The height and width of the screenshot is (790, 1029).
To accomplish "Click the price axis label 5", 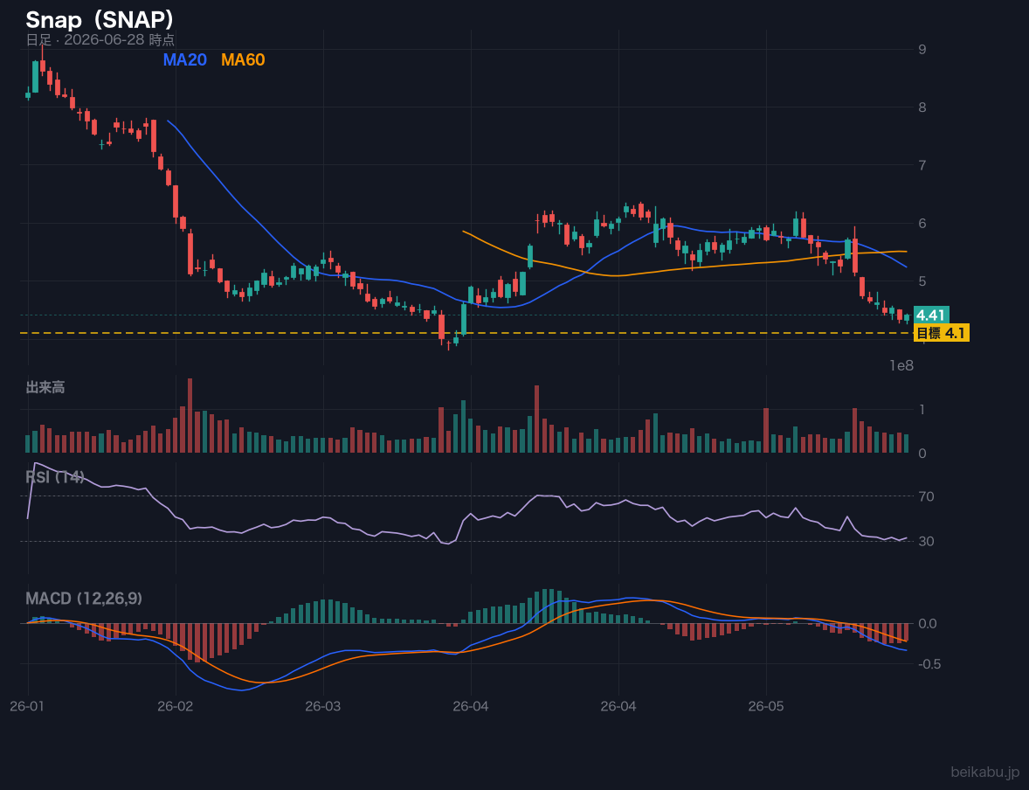I will (922, 281).
